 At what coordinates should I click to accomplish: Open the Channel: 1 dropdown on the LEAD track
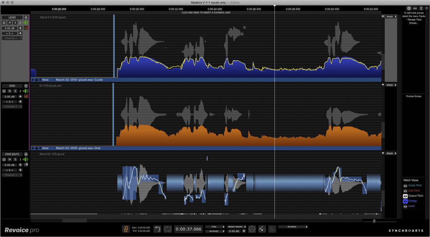12,38
